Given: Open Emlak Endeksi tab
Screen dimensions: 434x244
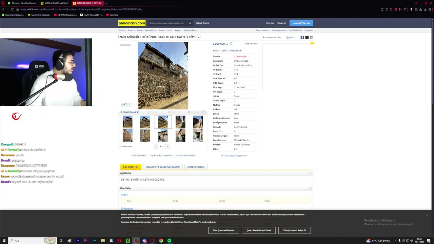Looking at the screenshot, I should pyautogui.click(x=196, y=167).
